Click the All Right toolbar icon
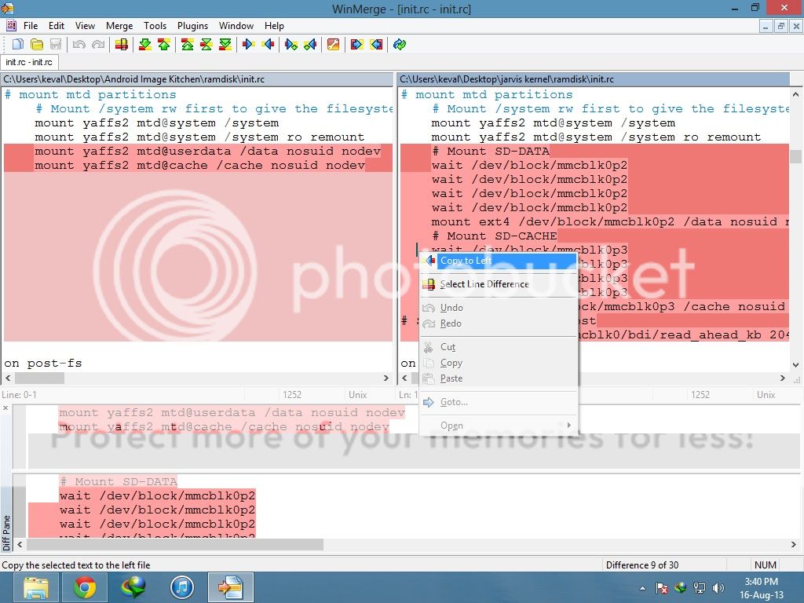This screenshot has width=804, height=603. [357, 45]
